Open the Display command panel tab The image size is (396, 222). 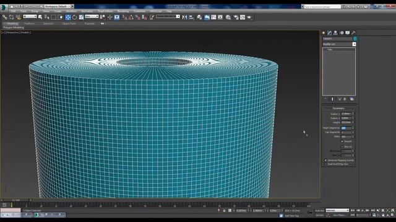click(348, 33)
